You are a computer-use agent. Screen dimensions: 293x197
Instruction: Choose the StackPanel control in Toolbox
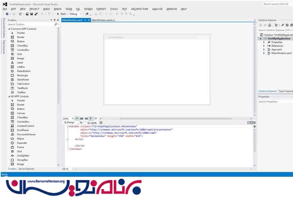(23, 80)
